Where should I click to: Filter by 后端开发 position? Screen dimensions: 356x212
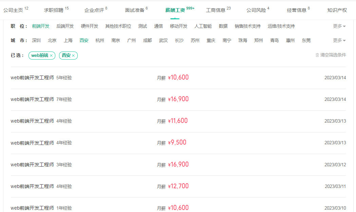(65, 26)
